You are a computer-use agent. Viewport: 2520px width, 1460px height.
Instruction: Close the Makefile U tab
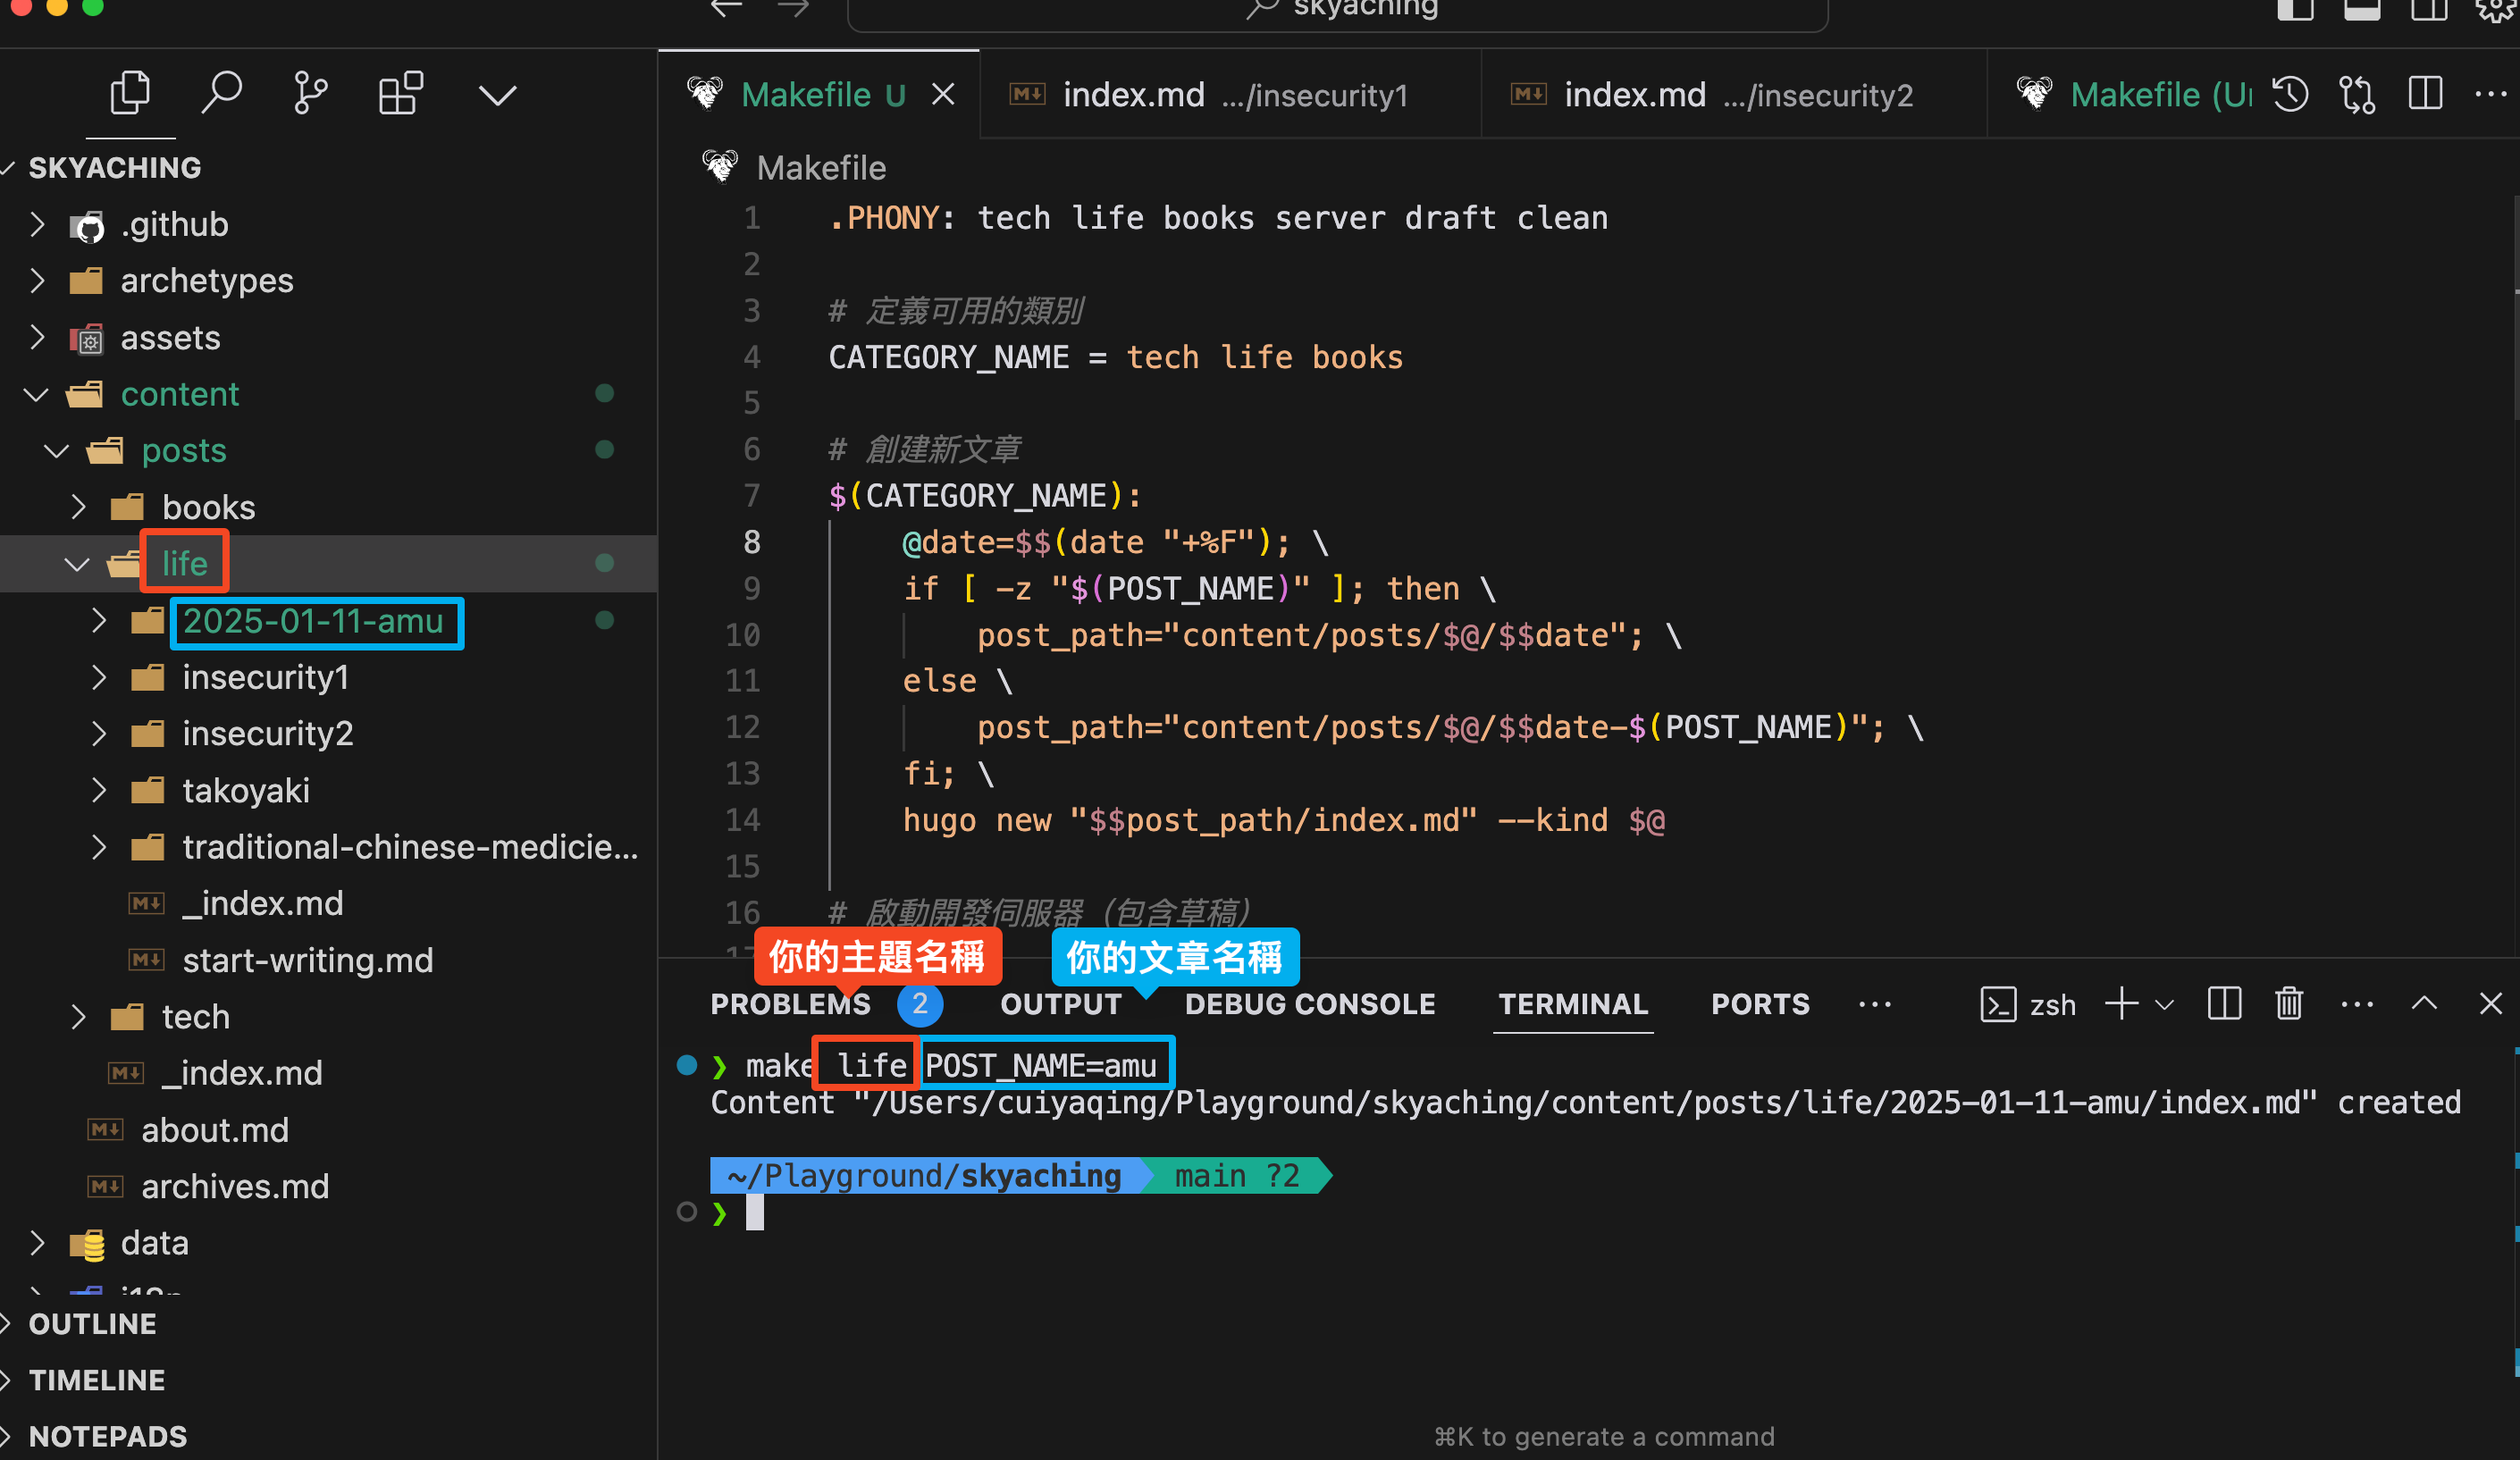point(943,95)
